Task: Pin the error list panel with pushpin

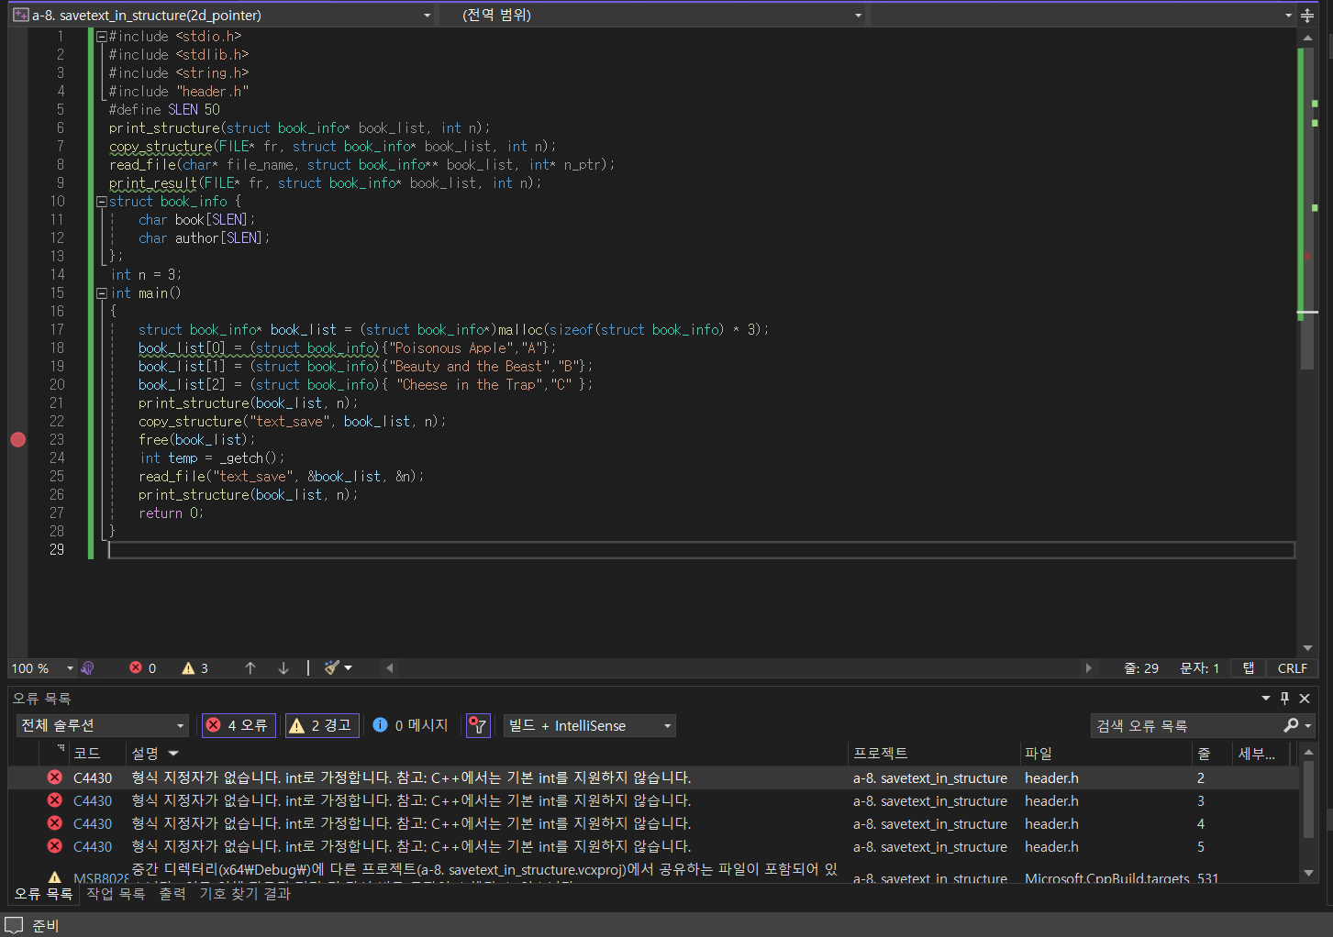Action: [1285, 699]
